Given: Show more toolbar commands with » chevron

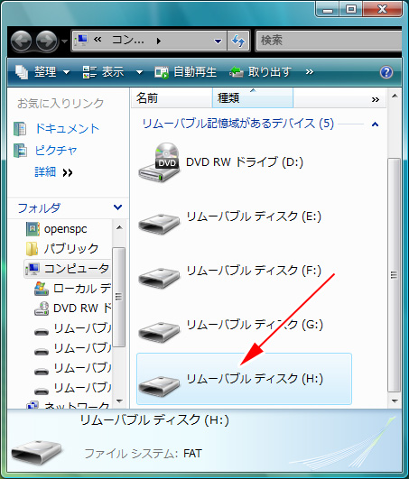Looking at the screenshot, I should (x=310, y=72).
